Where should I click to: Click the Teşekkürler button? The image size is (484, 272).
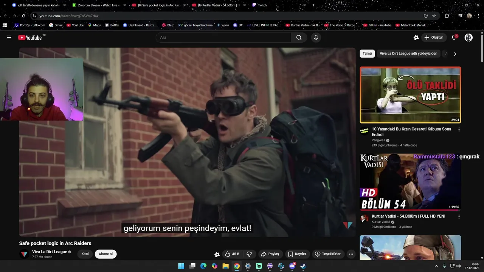click(328, 254)
